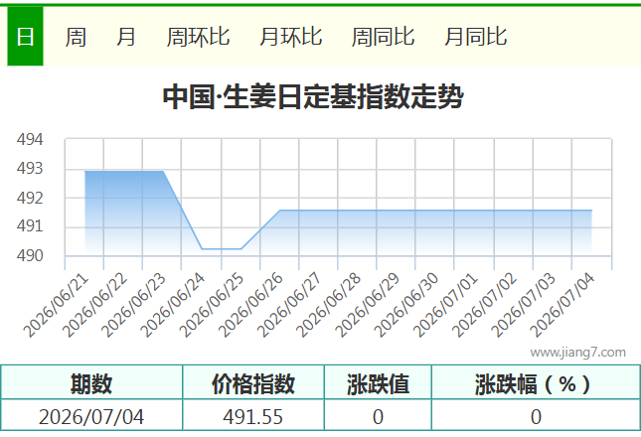This screenshot has height=437, width=641.
Task: Click the 2026/06/24 x-axis label
Action: point(172,305)
